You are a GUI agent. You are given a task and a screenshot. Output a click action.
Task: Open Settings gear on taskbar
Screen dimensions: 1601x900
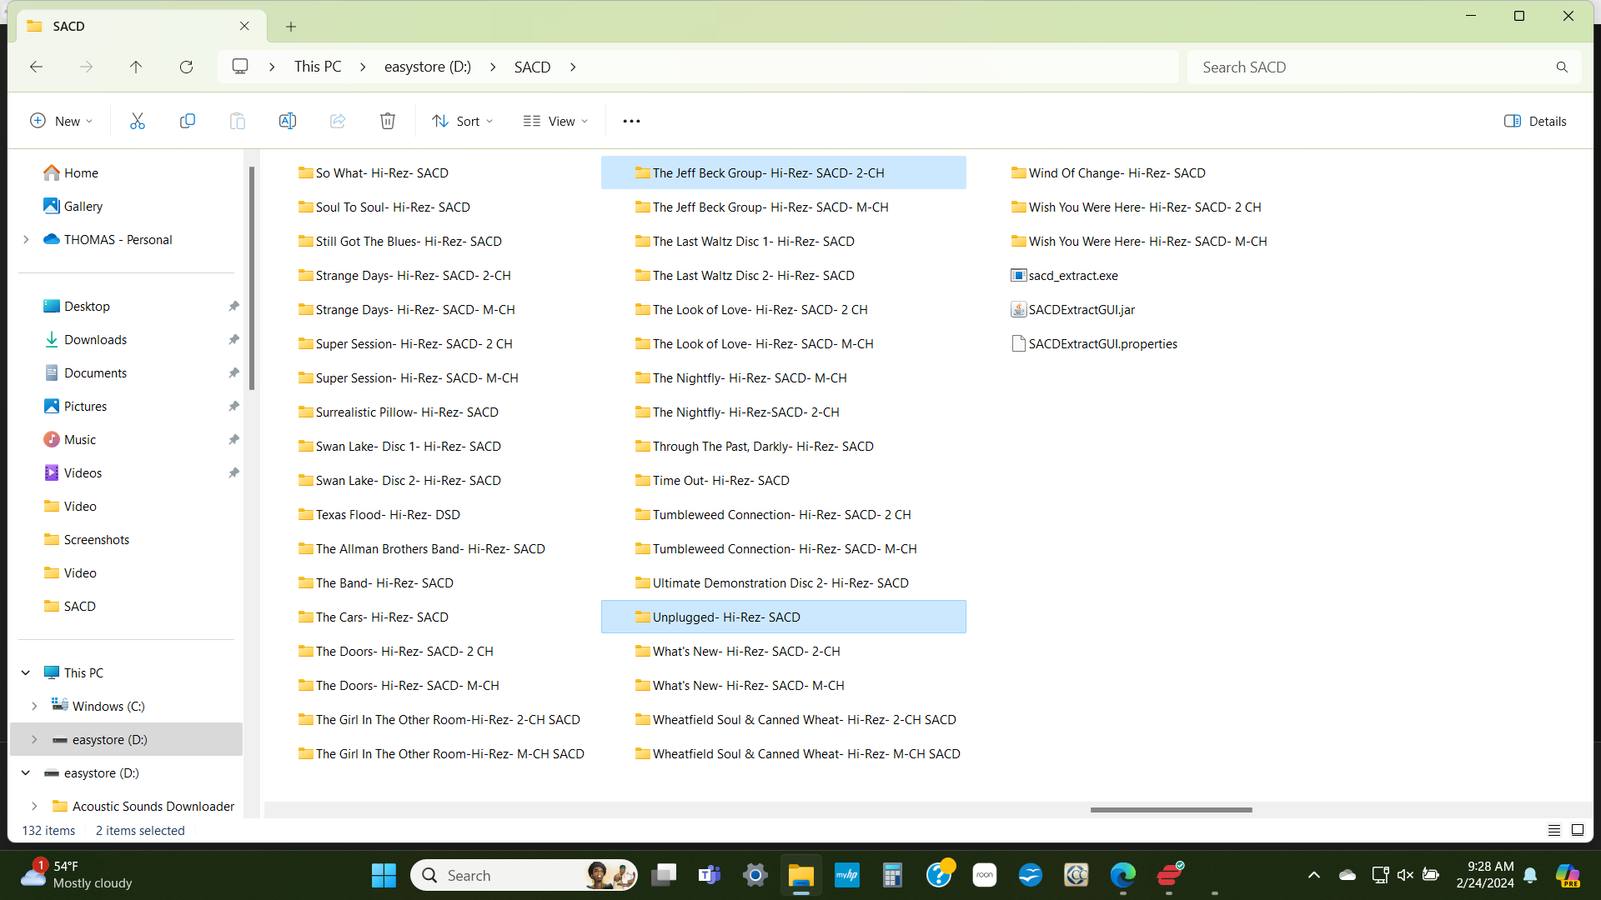click(755, 875)
